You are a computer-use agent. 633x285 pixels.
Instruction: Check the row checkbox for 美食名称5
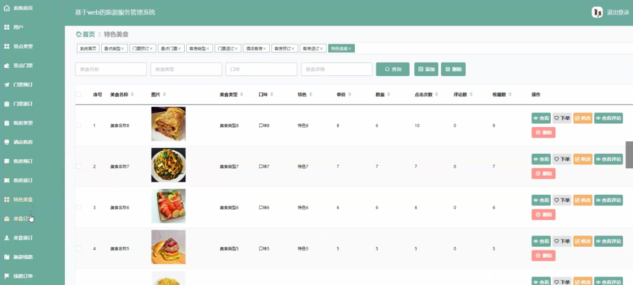coord(78,249)
